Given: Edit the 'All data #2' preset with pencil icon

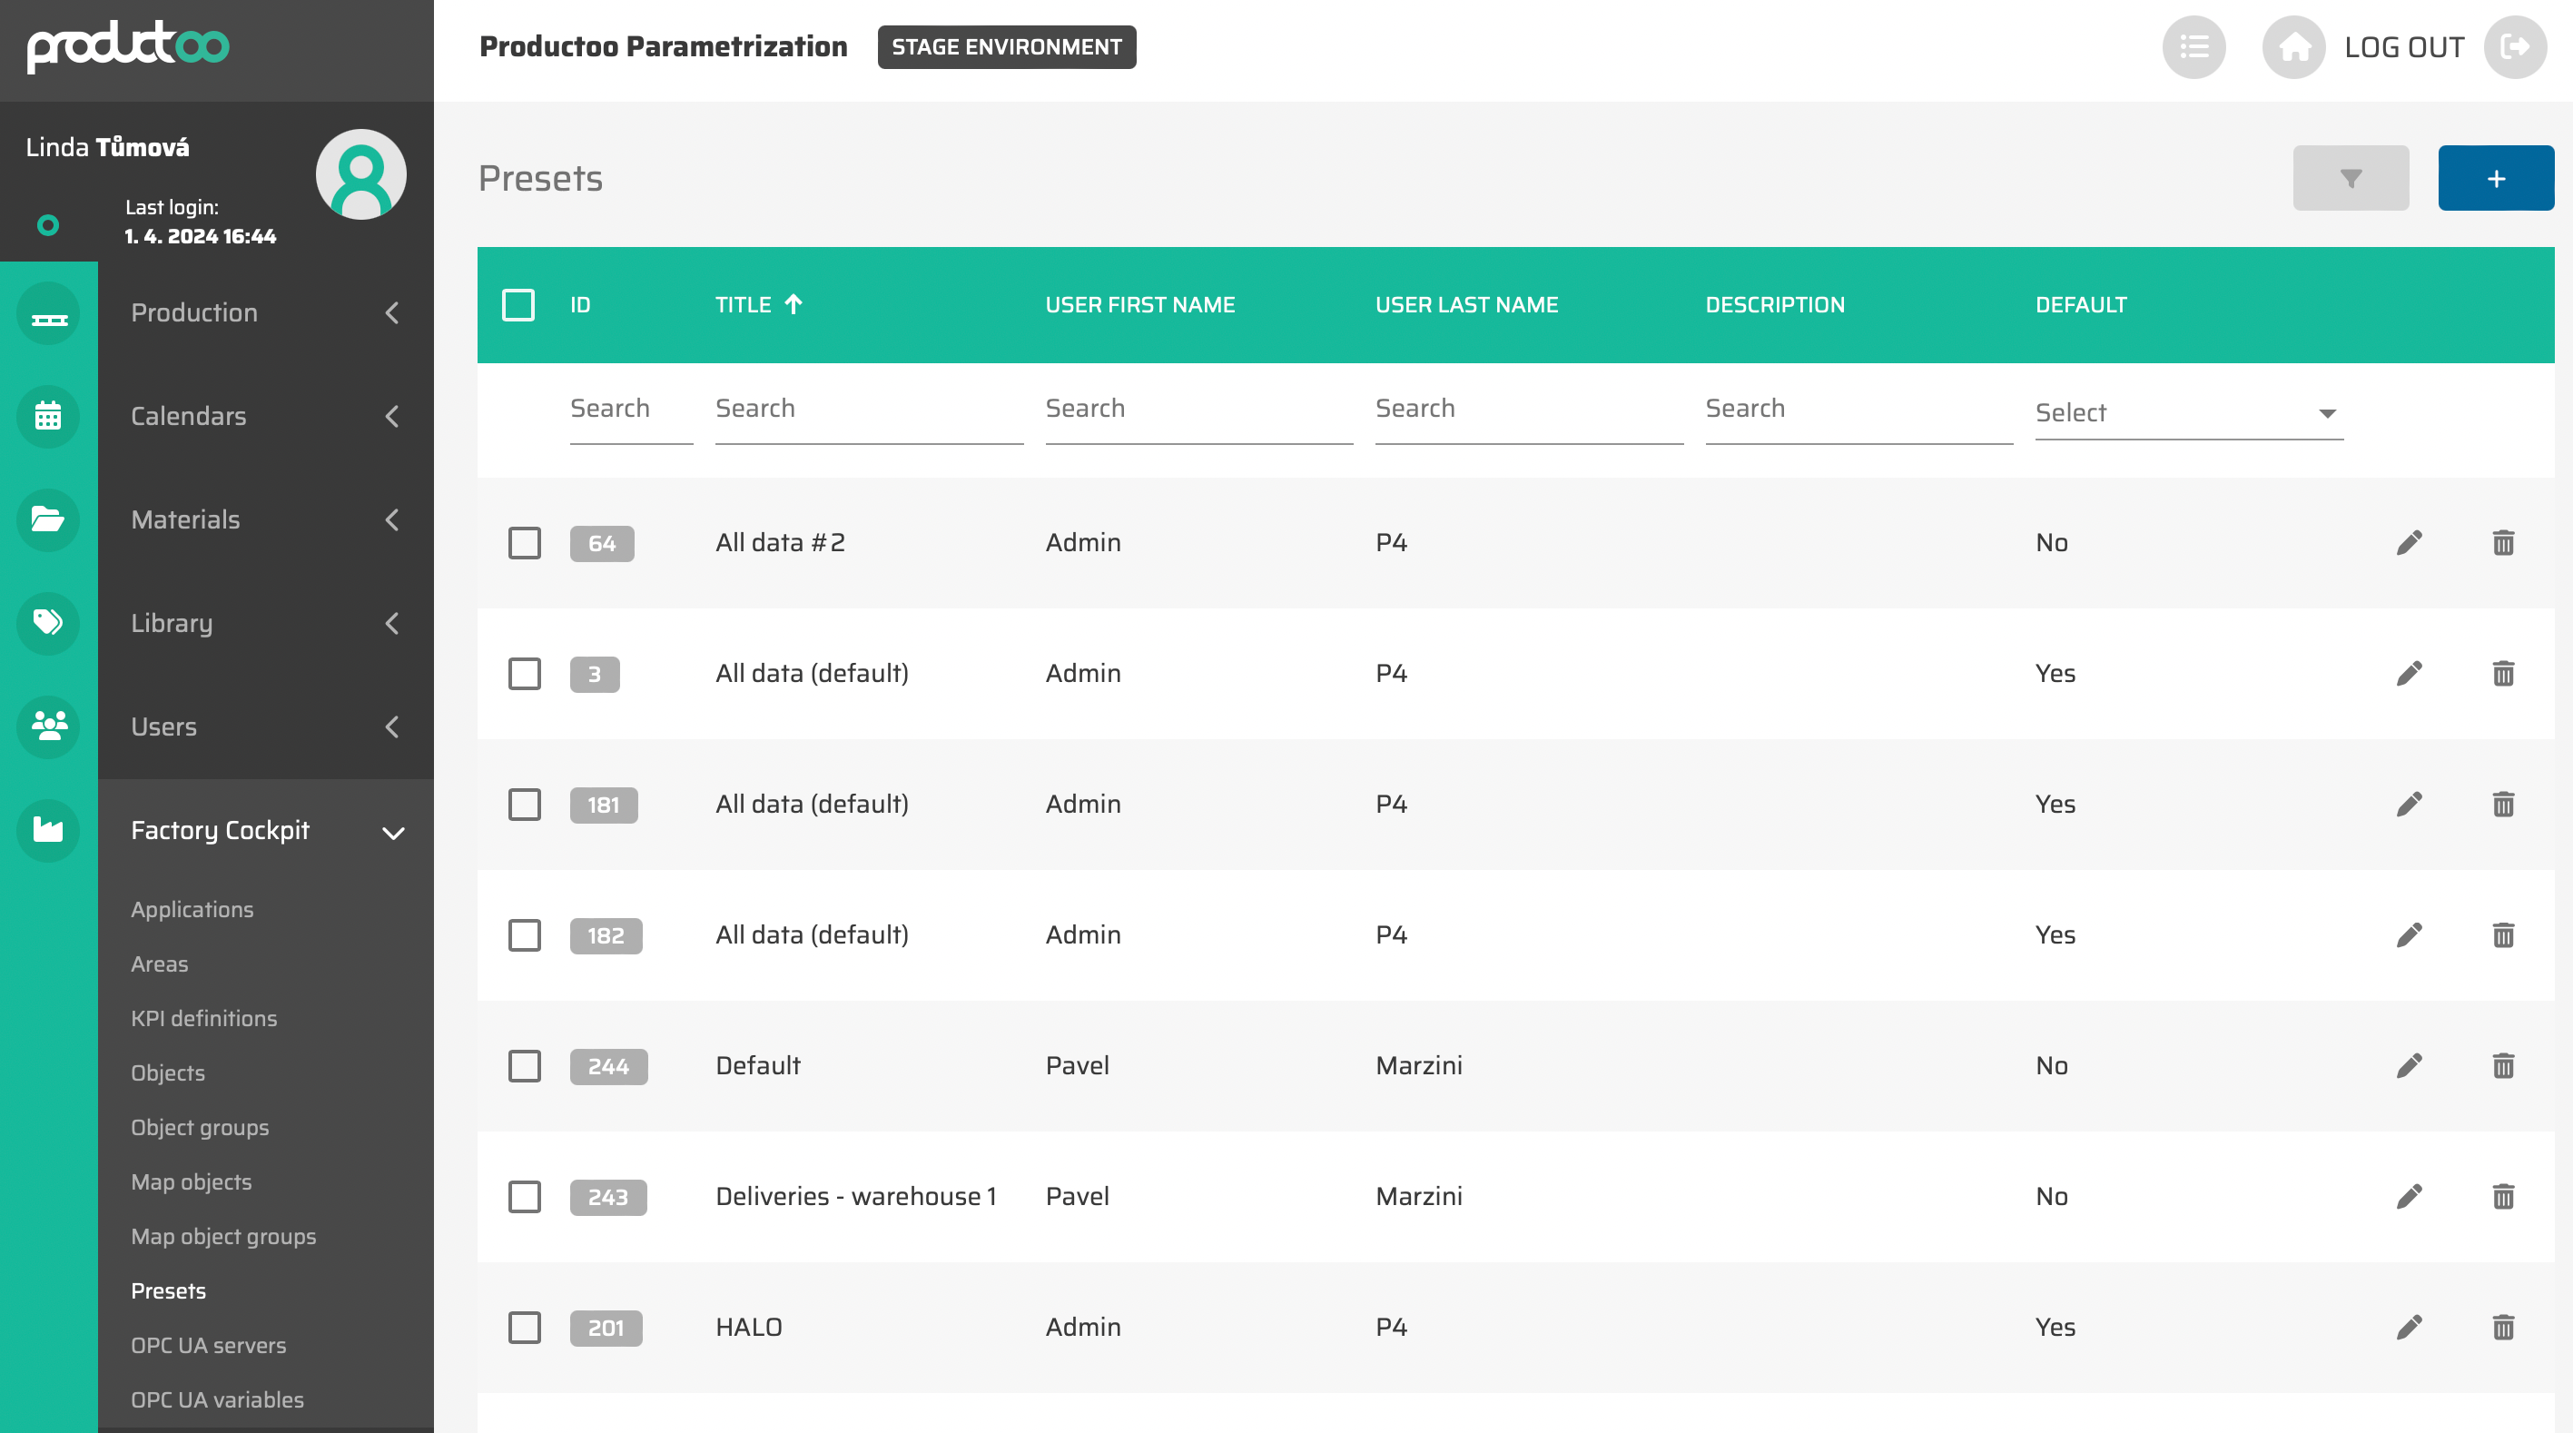Looking at the screenshot, I should [x=2408, y=543].
